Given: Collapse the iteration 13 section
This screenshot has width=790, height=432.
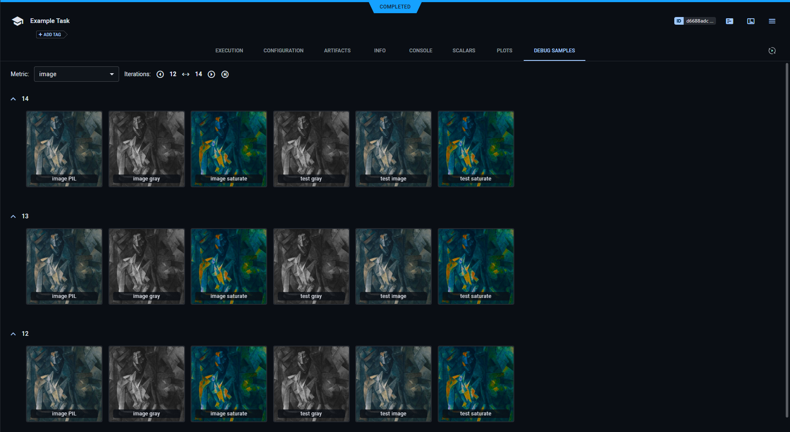Looking at the screenshot, I should coord(13,216).
